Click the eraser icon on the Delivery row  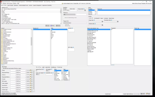coord(30,75)
